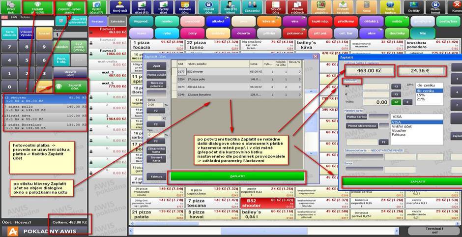This screenshot has width=462, height=237.
Task: Click the Karta zákazník button
Action: click(9, 33)
